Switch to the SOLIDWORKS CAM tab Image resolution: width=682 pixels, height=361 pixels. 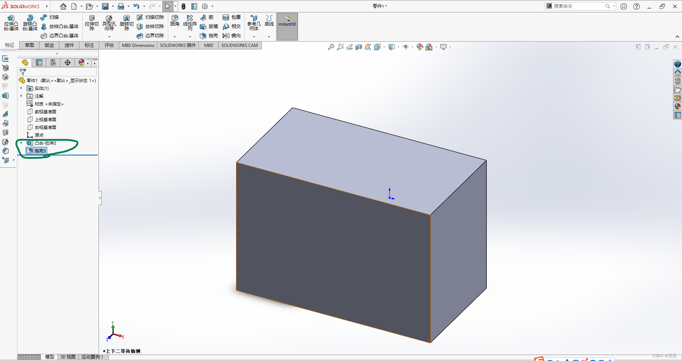pyautogui.click(x=240, y=45)
